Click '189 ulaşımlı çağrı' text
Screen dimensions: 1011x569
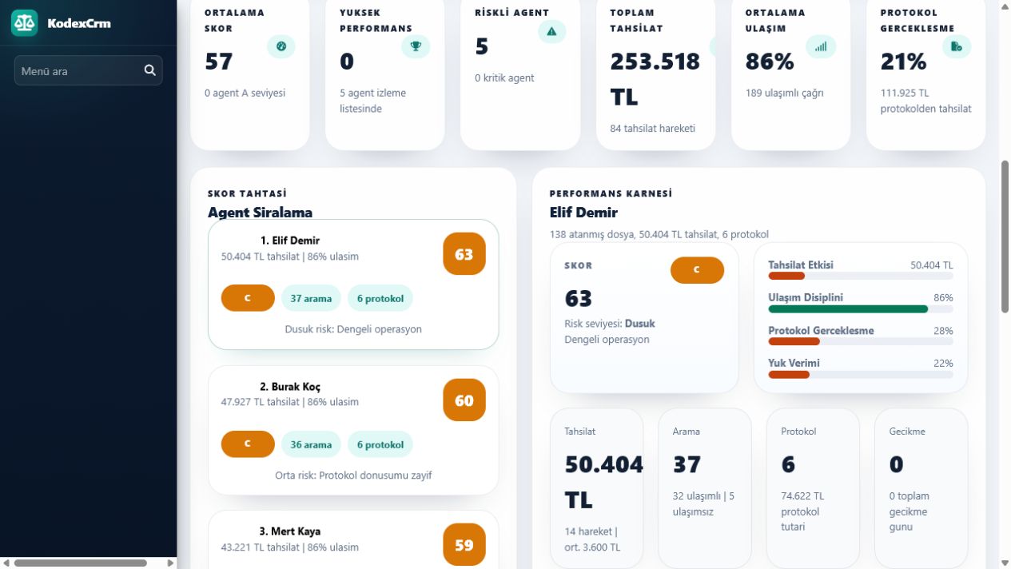point(784,93)
